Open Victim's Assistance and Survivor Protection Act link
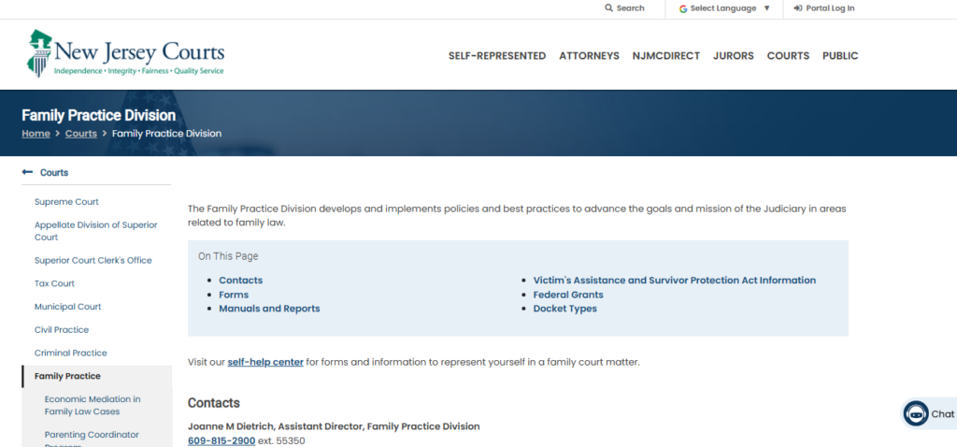 tap(674, 281)
